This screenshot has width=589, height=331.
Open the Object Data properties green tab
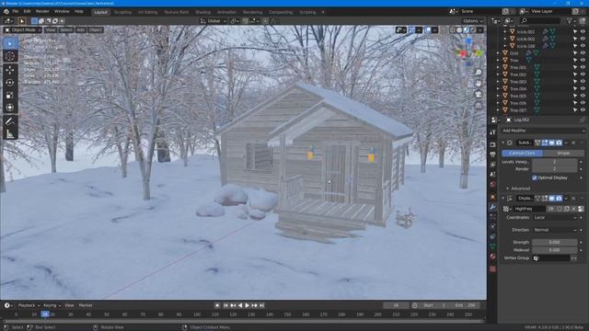[x=493, y=246]
